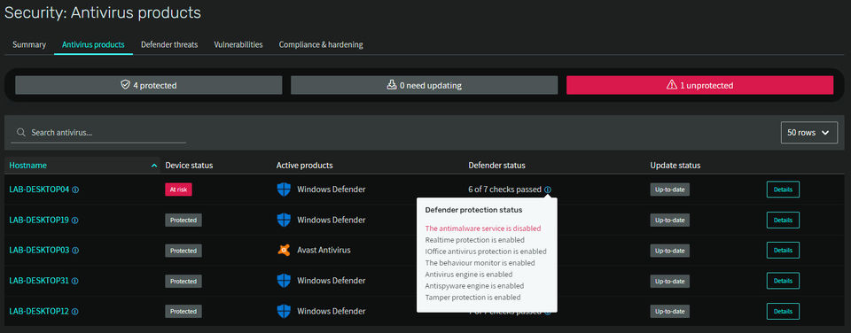Open LAB-DESKTOP03 hostname link
Image resolution: width=851 pixels, height=333 pixels.
pyautogui.click(x=39, y=251)
